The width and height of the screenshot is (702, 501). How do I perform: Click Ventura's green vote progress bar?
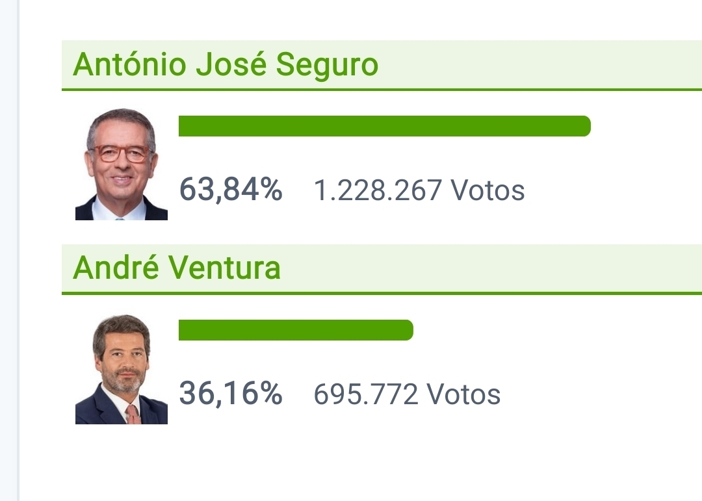pyautogui.click(x=296, y=330)
